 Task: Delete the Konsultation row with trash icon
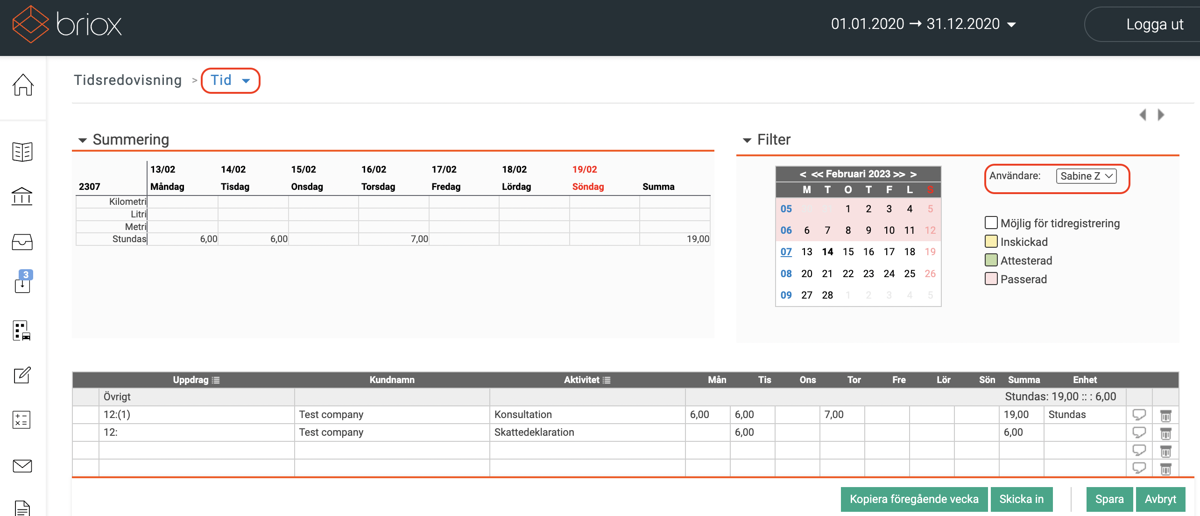tap(1165, 415)
